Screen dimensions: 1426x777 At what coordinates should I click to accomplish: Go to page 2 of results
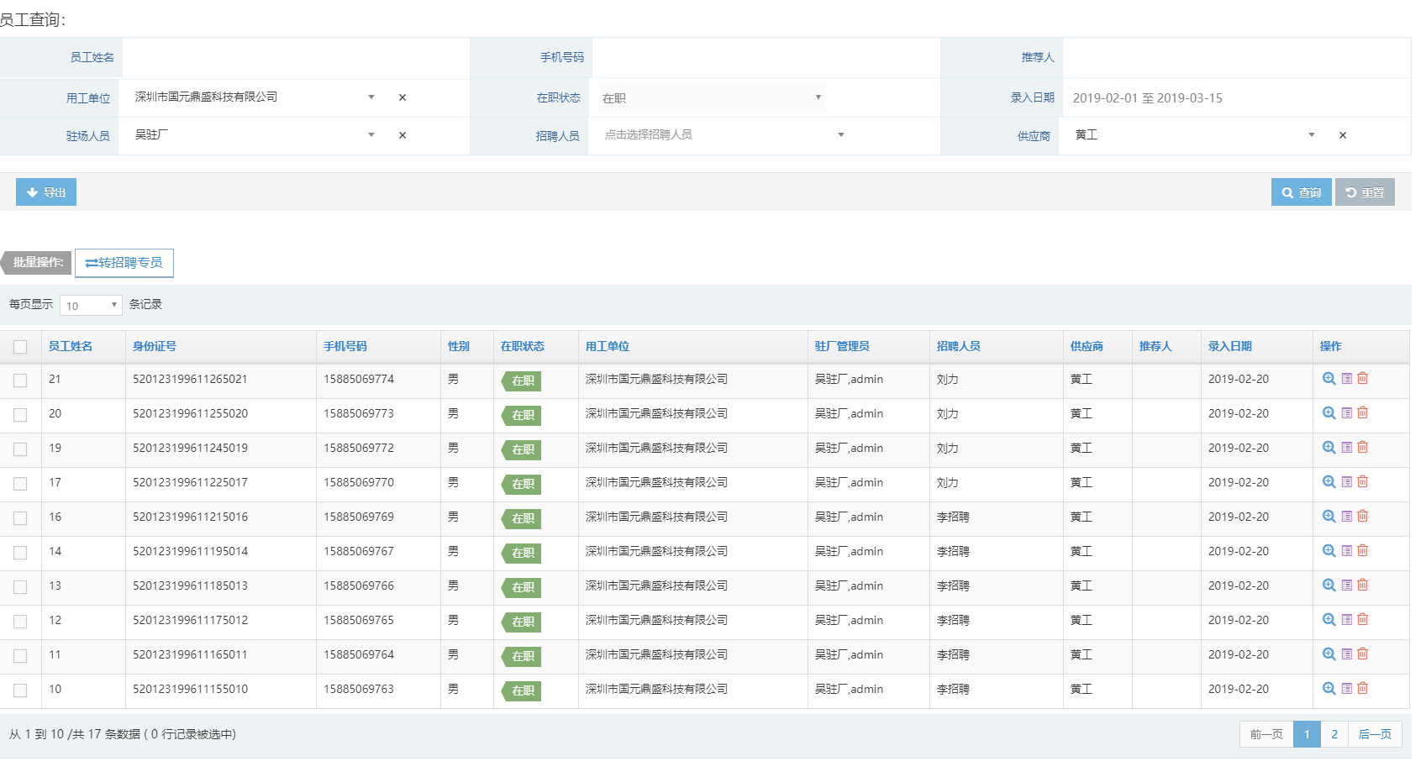(x=1334, y=734)
